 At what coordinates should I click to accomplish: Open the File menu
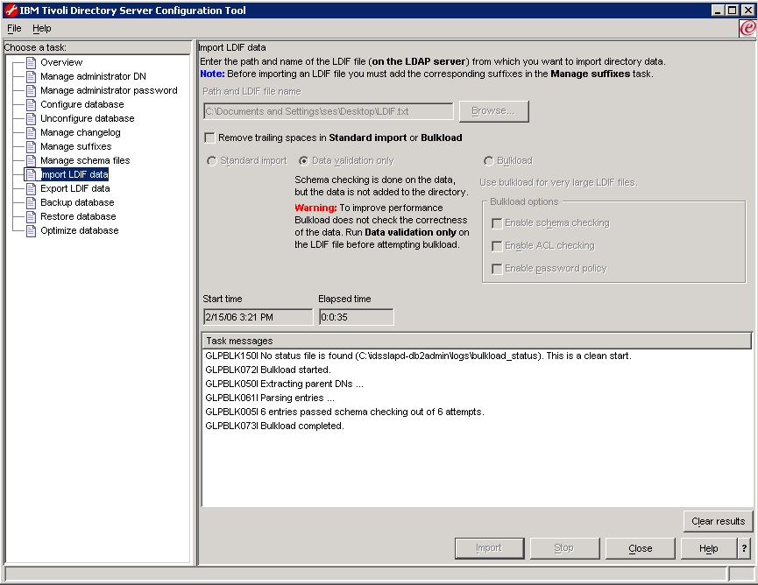14,29
